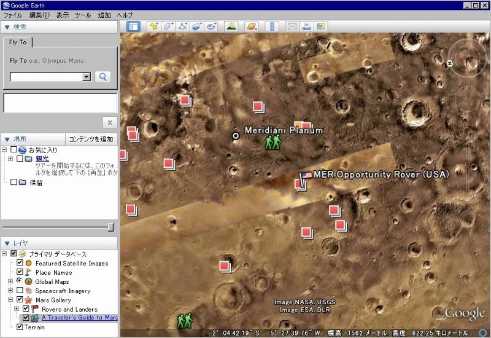Open the ヘルプ menu
The image size is (491, 338).
click(x=125, y=15)
